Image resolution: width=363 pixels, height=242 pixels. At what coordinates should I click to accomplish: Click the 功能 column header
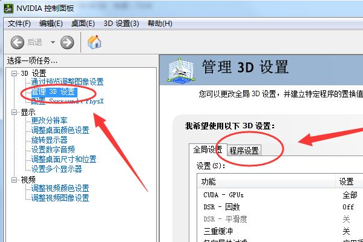point(266,181)
